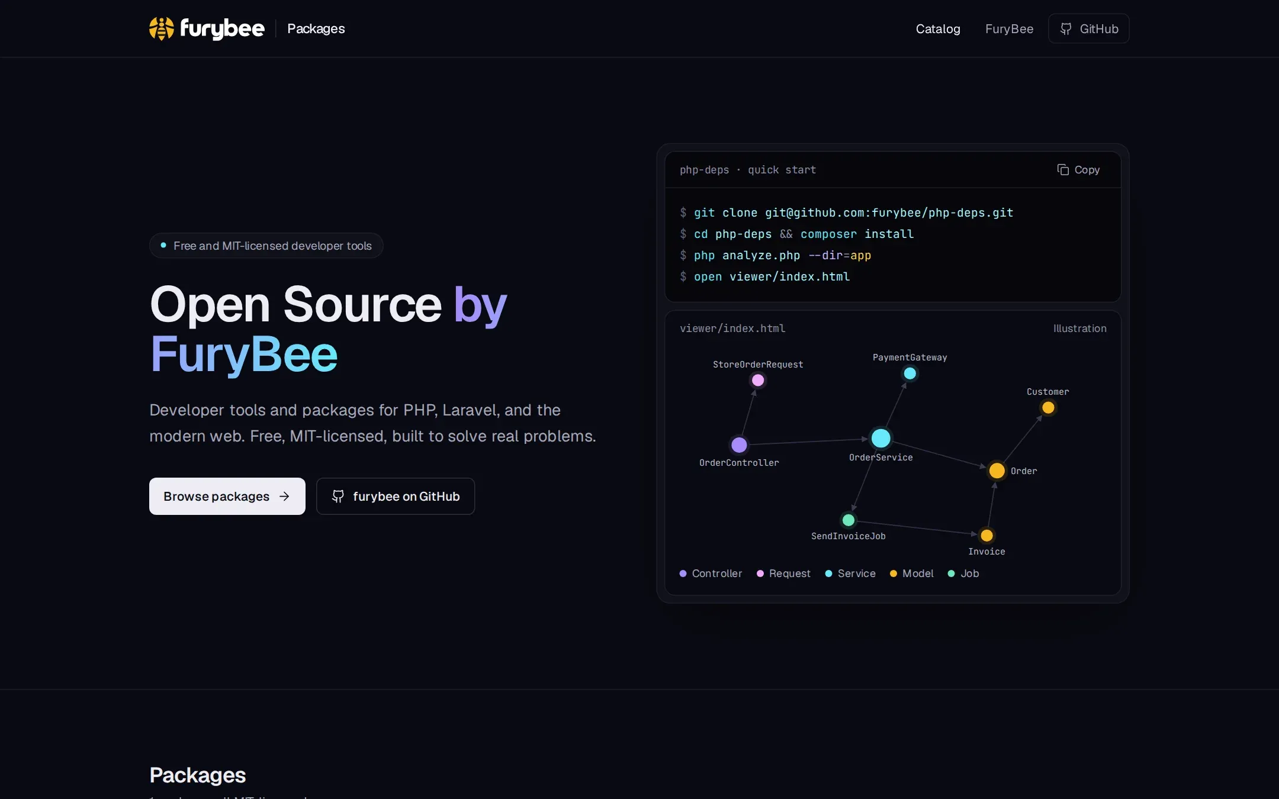Viewport: 1279px width, 799px height.
Task: Click the 'Packages' section heading
Action: (198, 775)
